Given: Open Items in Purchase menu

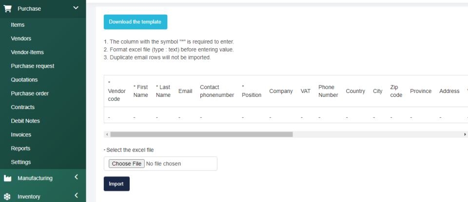Looking at the screenshot, I should 18,25.
